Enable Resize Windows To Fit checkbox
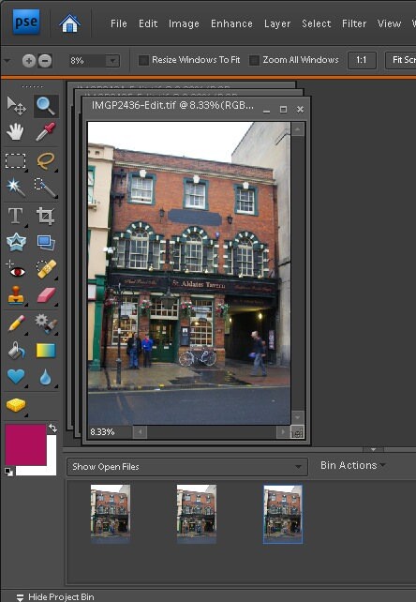Image resolution: width=416 pixels, height=602 pixels. [x=143, y=60]
